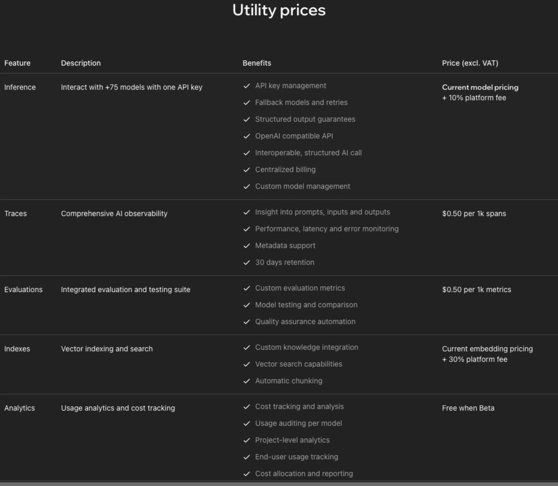Click the checkmark next to Fallback models and retries

tap(247, 103)
